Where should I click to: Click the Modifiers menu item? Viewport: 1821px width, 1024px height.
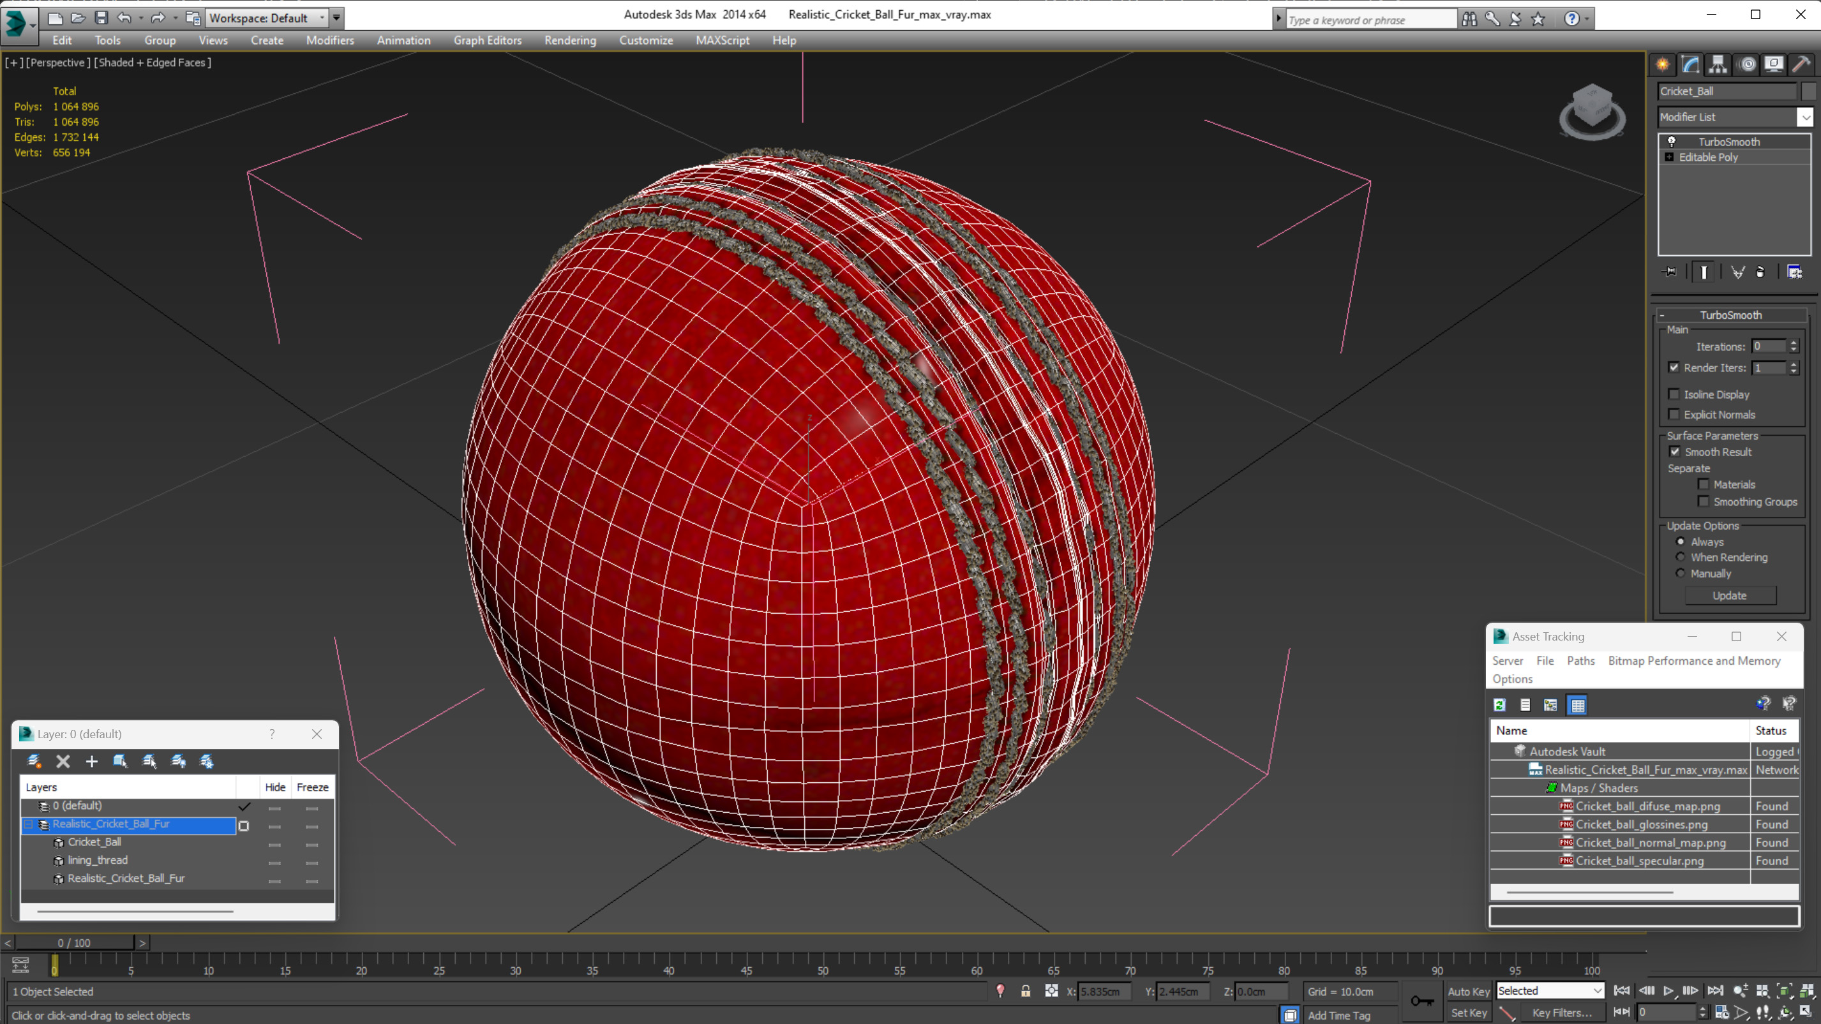330,40
